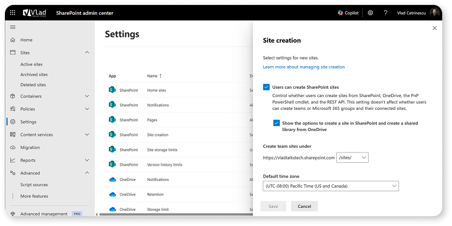Open the help question mark icon

click(x=385, y=13)
